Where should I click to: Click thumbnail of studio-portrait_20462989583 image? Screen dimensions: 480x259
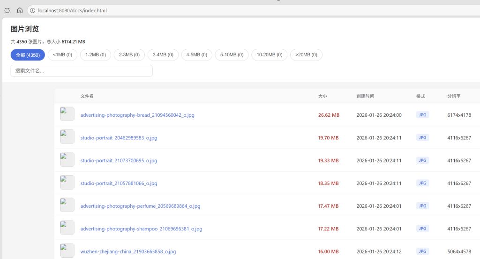pyautogui.click(x=67, y=137)
